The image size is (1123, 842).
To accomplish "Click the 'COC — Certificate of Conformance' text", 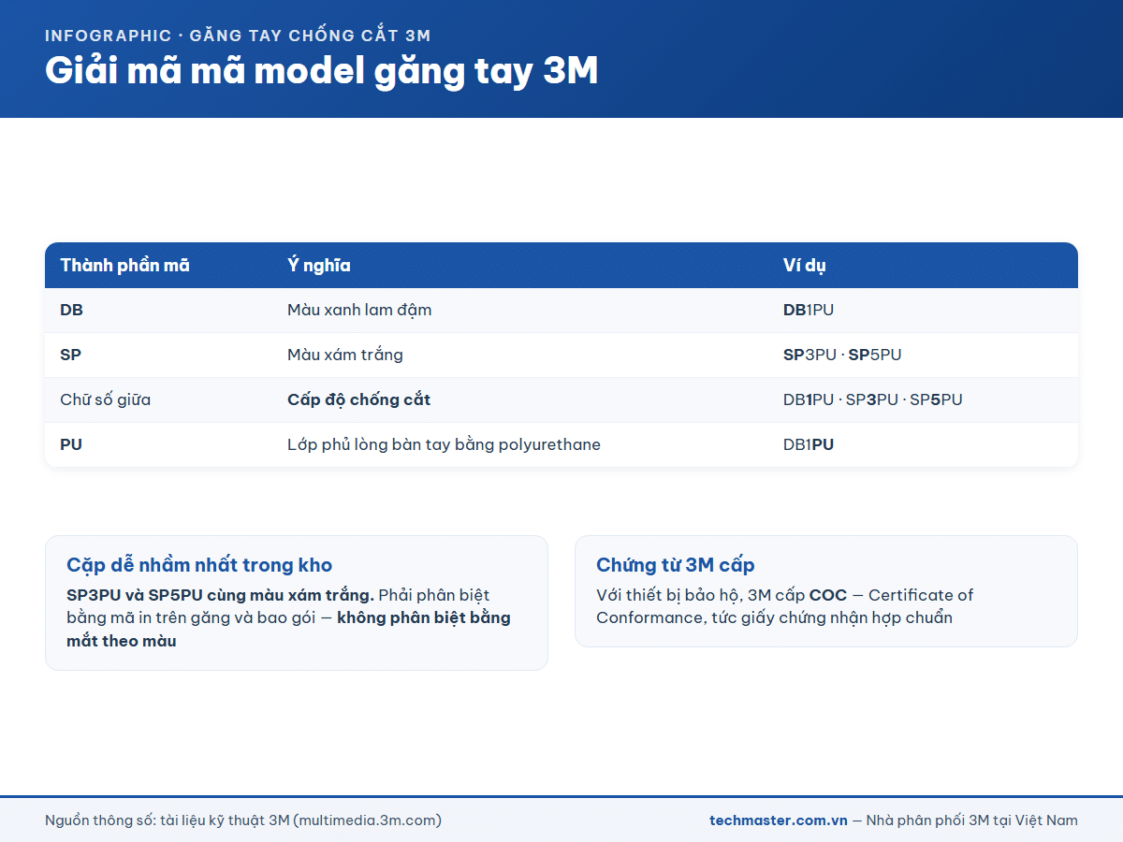I will click(785, 606).
